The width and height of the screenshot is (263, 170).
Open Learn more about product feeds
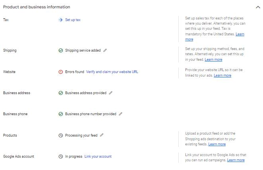pos(217,144)
